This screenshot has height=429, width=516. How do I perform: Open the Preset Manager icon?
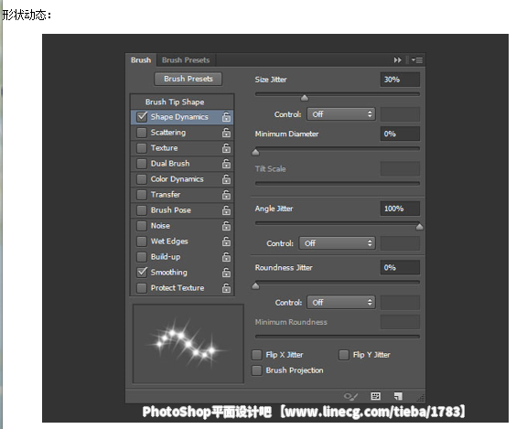[375, 396]
